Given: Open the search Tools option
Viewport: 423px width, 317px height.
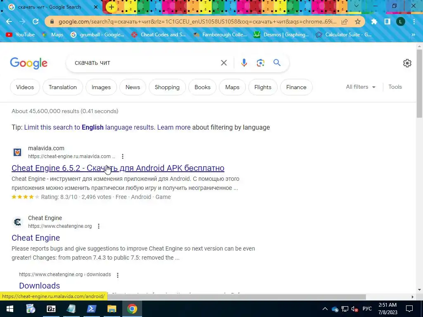Looking at the screenshot, I should (x=395, y=87).
